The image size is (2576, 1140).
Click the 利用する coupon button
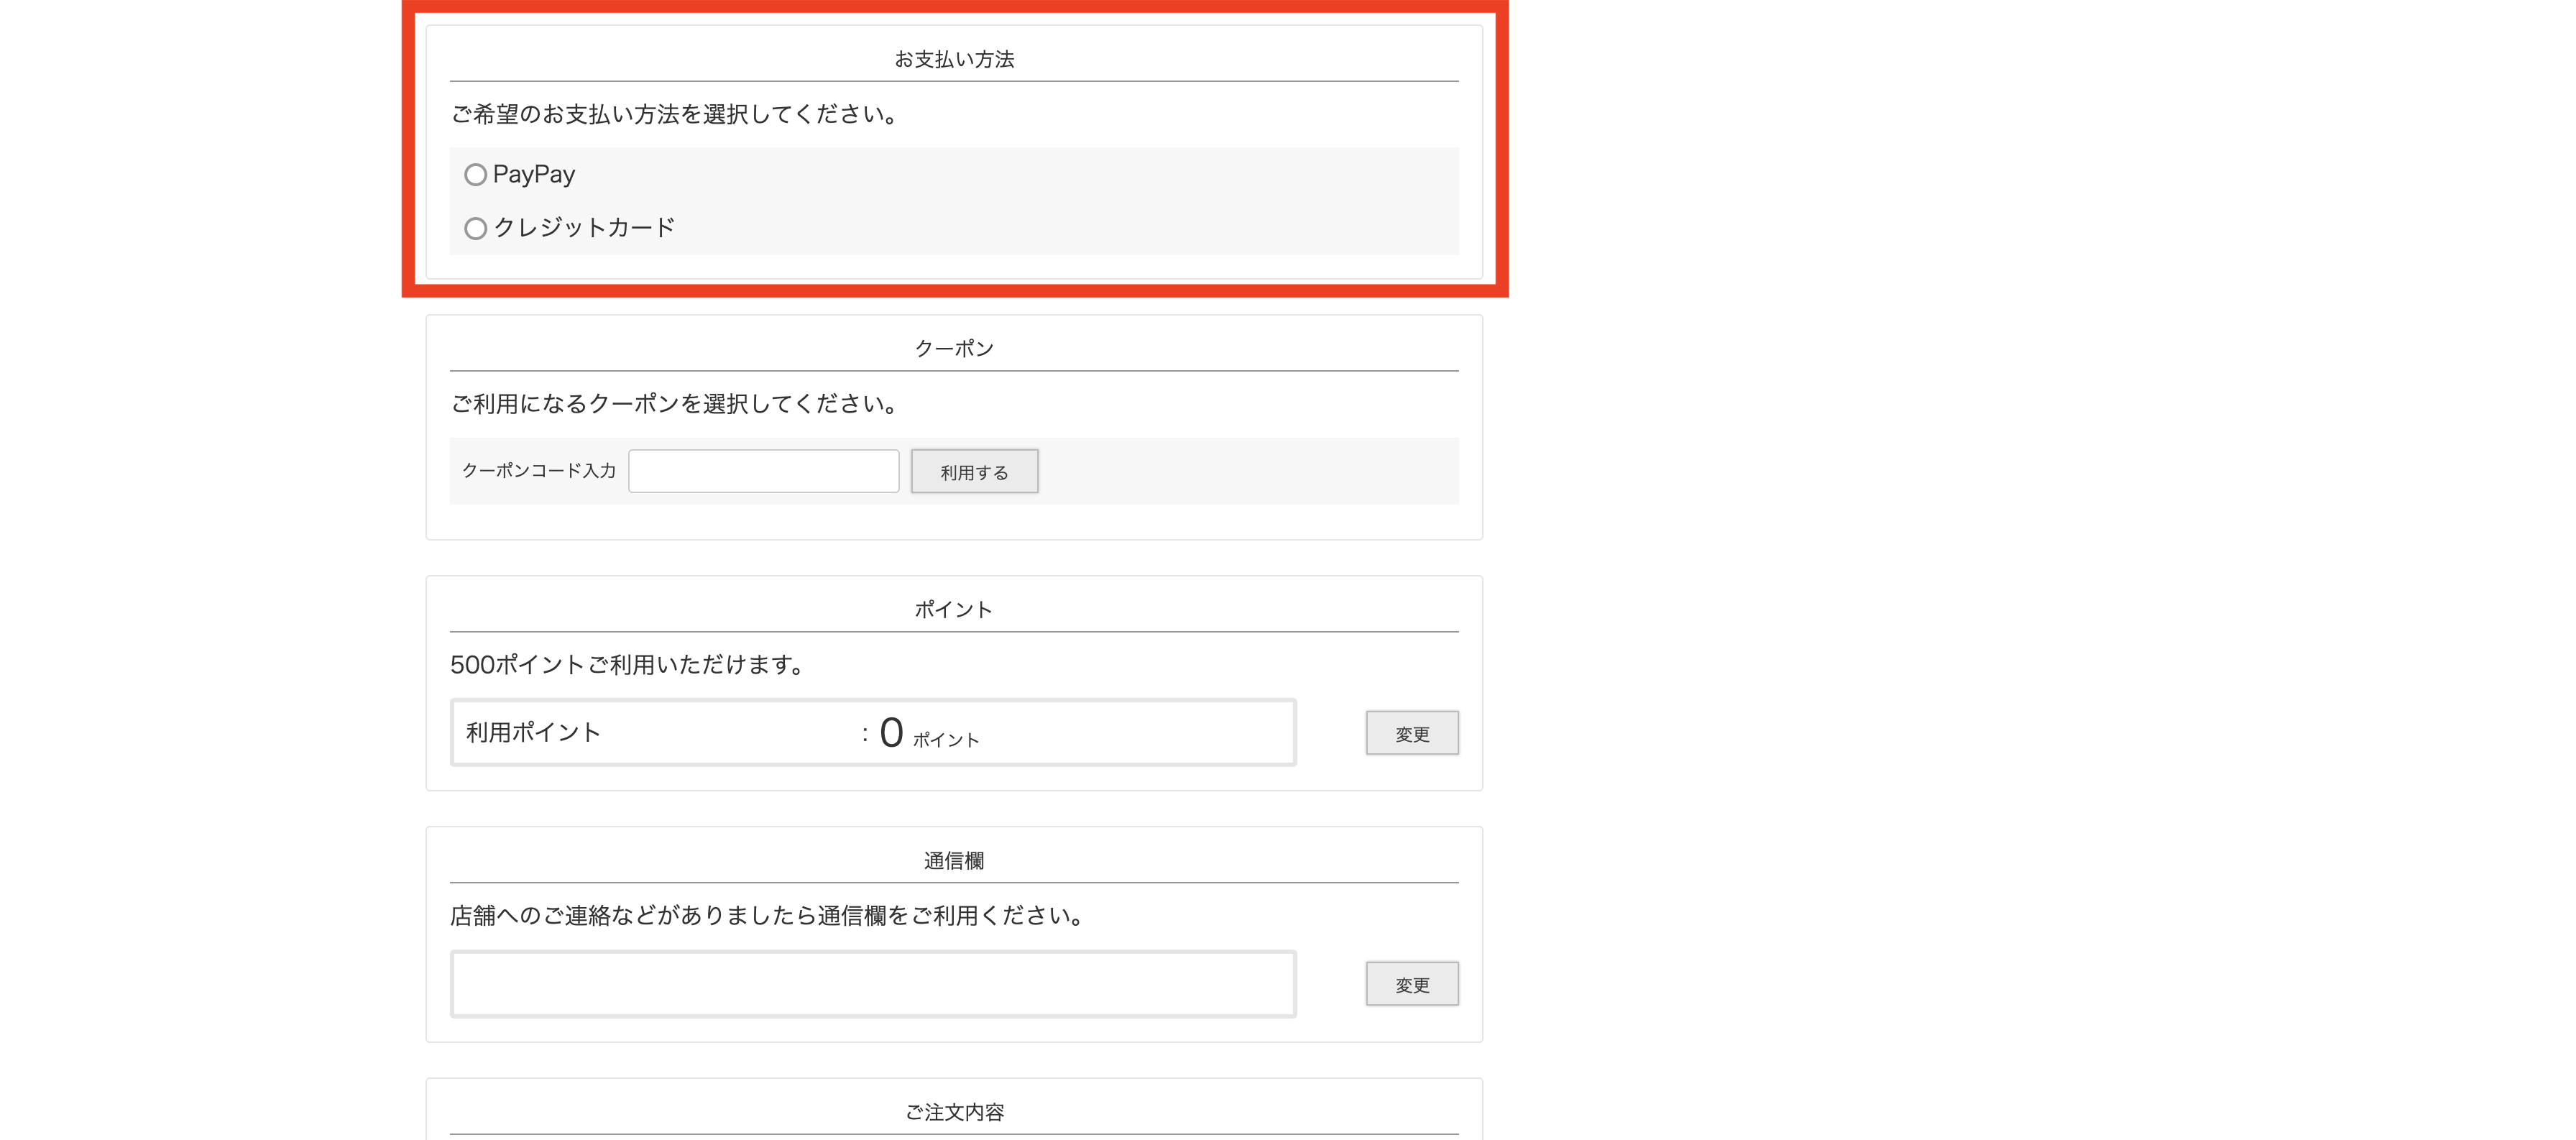point(974,472)
